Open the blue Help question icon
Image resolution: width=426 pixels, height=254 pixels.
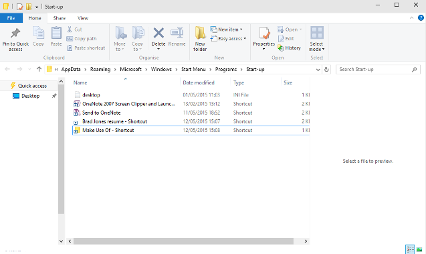click(421, 18)
